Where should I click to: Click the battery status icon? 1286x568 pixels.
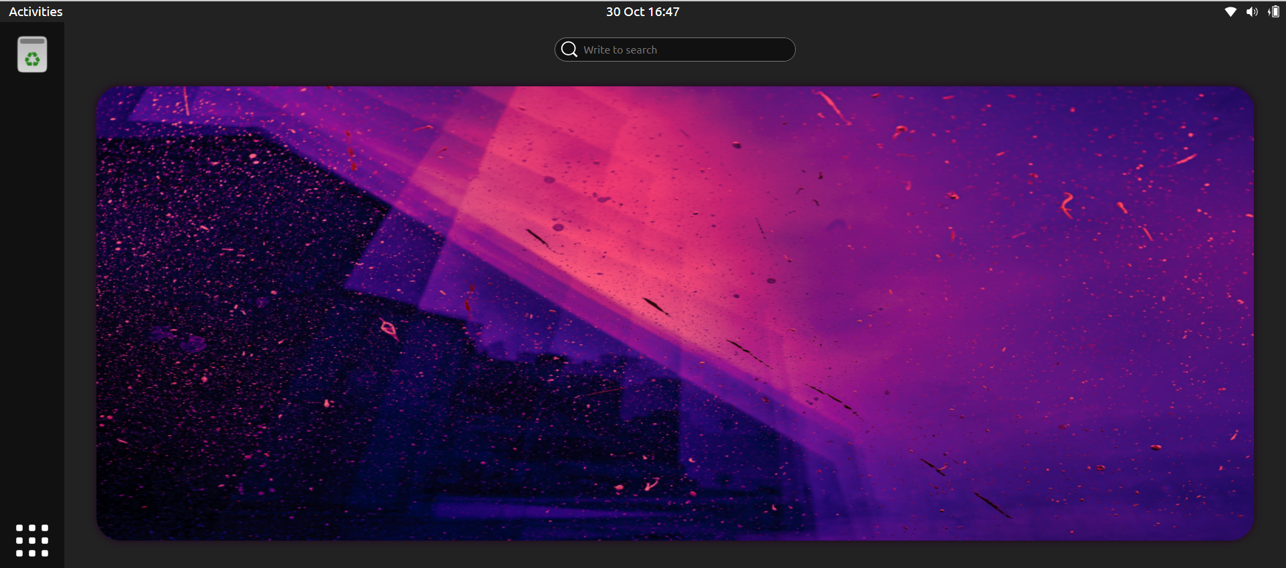pos(1273,12)
